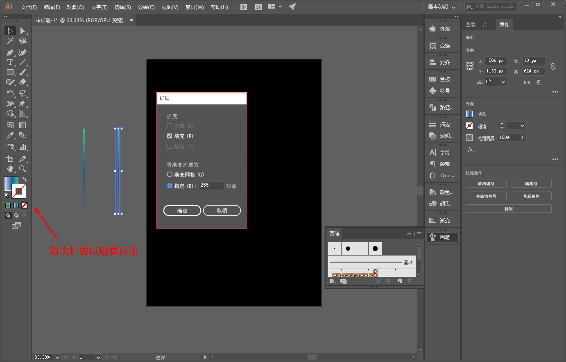Open the 字符 (Character) panel icon

(x=432, y=152)
